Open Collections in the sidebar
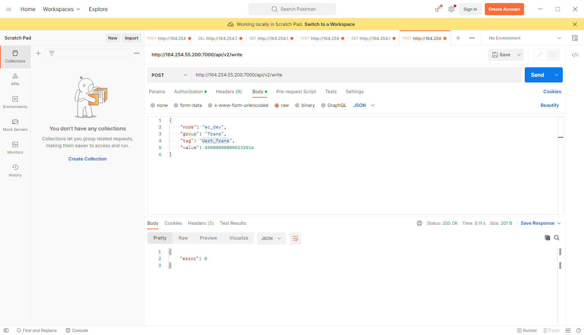 (x=15, y=57)
